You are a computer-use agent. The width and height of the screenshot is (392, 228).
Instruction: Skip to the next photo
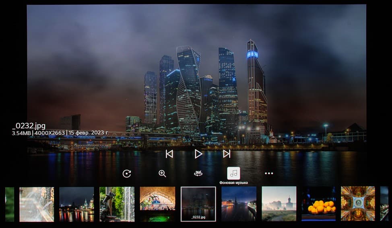coord(227,154)
